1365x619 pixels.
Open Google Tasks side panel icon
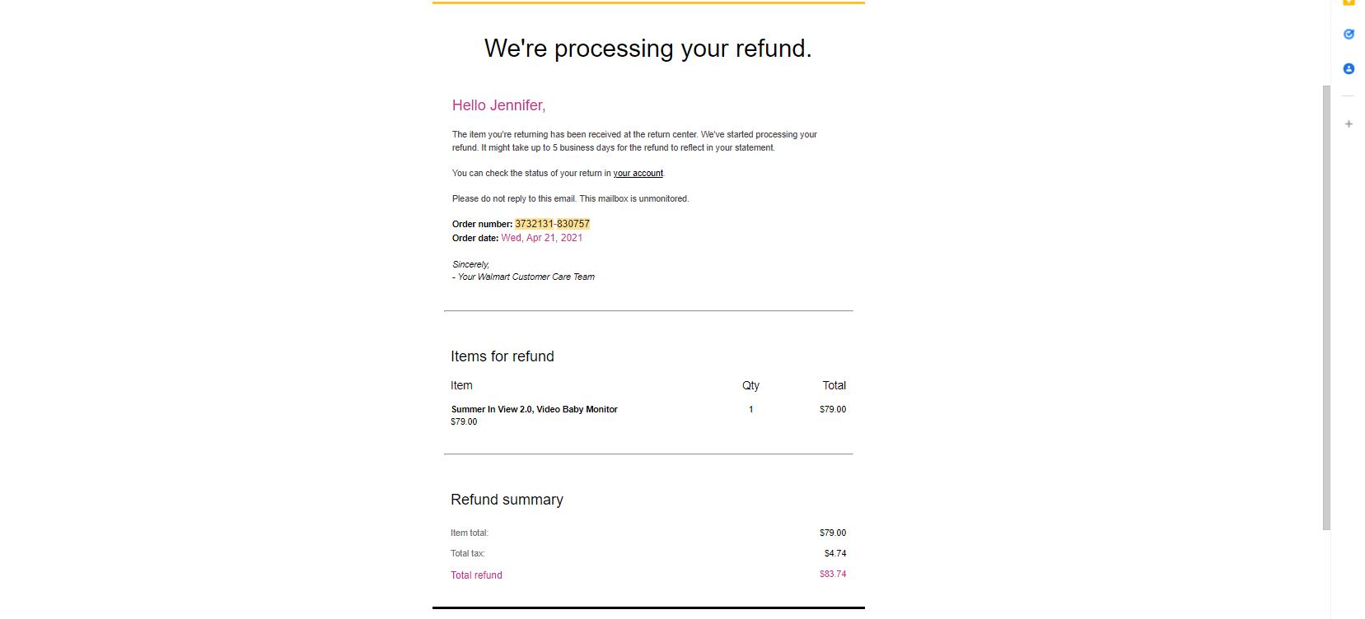point(1349,35)
